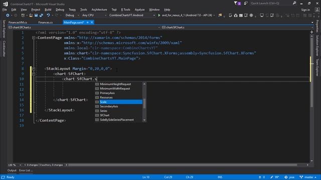
Task: Click the feedback icon beside Quick Launch
Action: (x=246, y=3)
